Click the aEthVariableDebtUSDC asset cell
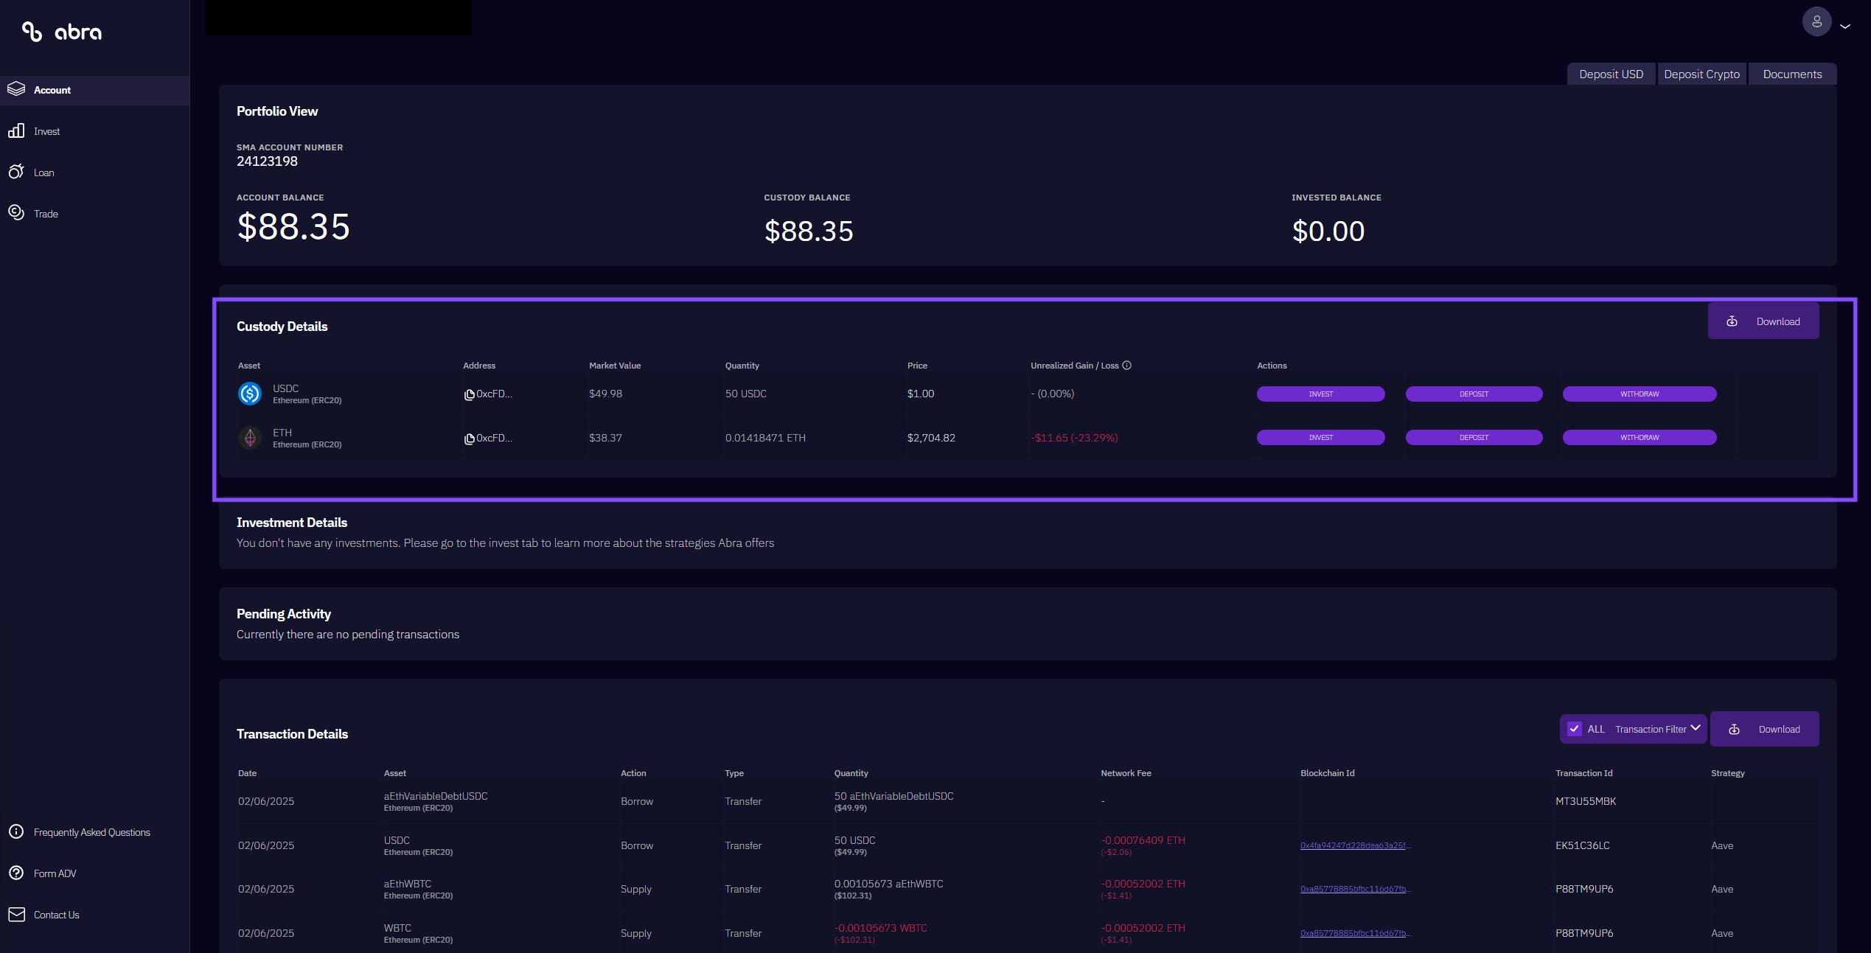 (x=436, y=801)
